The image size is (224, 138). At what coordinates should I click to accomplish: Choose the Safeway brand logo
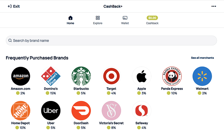tap(142, 111)
